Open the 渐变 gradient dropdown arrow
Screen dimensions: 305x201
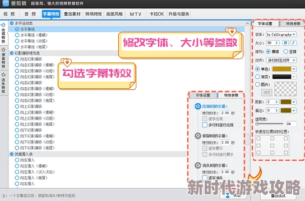[294, 76]
